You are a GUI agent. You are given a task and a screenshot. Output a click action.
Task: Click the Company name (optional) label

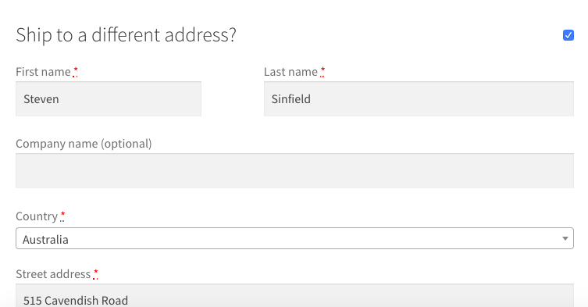[x=84, y=144]
